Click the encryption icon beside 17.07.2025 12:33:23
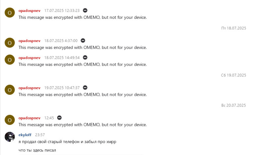 pyautogui.click(x=85, y=11)
